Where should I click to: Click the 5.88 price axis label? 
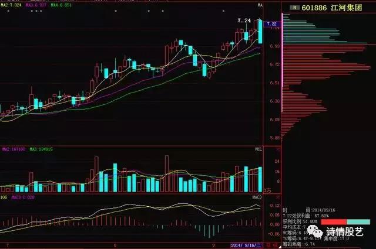(x=275, y=138)
